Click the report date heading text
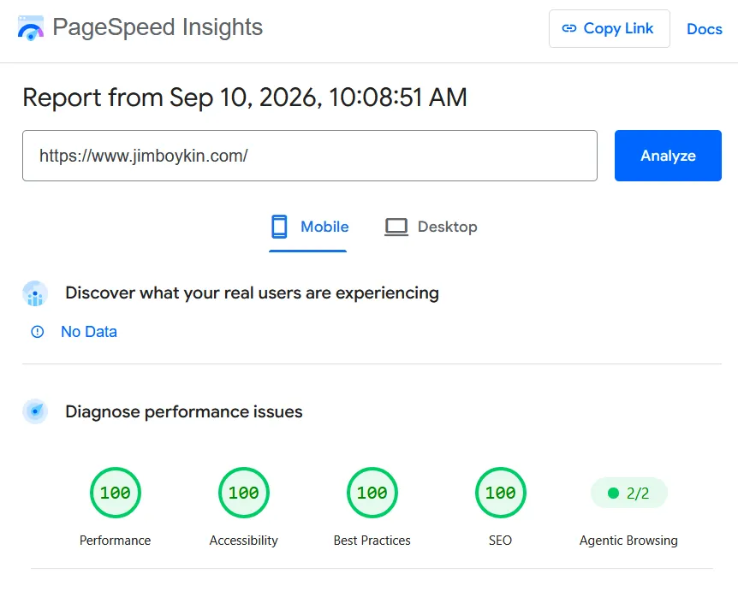The width and height of the screenshot is (738, 603). [245, 98]
